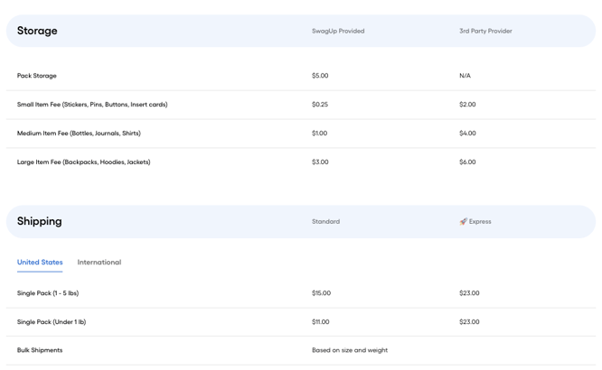Viewport: 602px width, 370px height.
Task: Click the Shipping section heading
Action: click(40, 221)
